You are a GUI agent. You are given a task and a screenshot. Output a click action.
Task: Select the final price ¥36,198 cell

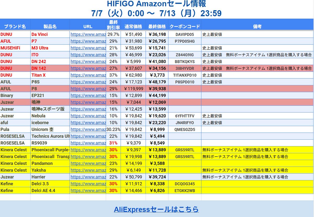coord(157,34)
